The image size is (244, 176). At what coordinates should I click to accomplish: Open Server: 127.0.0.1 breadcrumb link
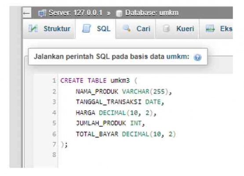coord(76,13)
